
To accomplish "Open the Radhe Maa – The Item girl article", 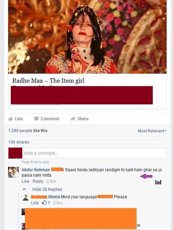I will point(48,81).
